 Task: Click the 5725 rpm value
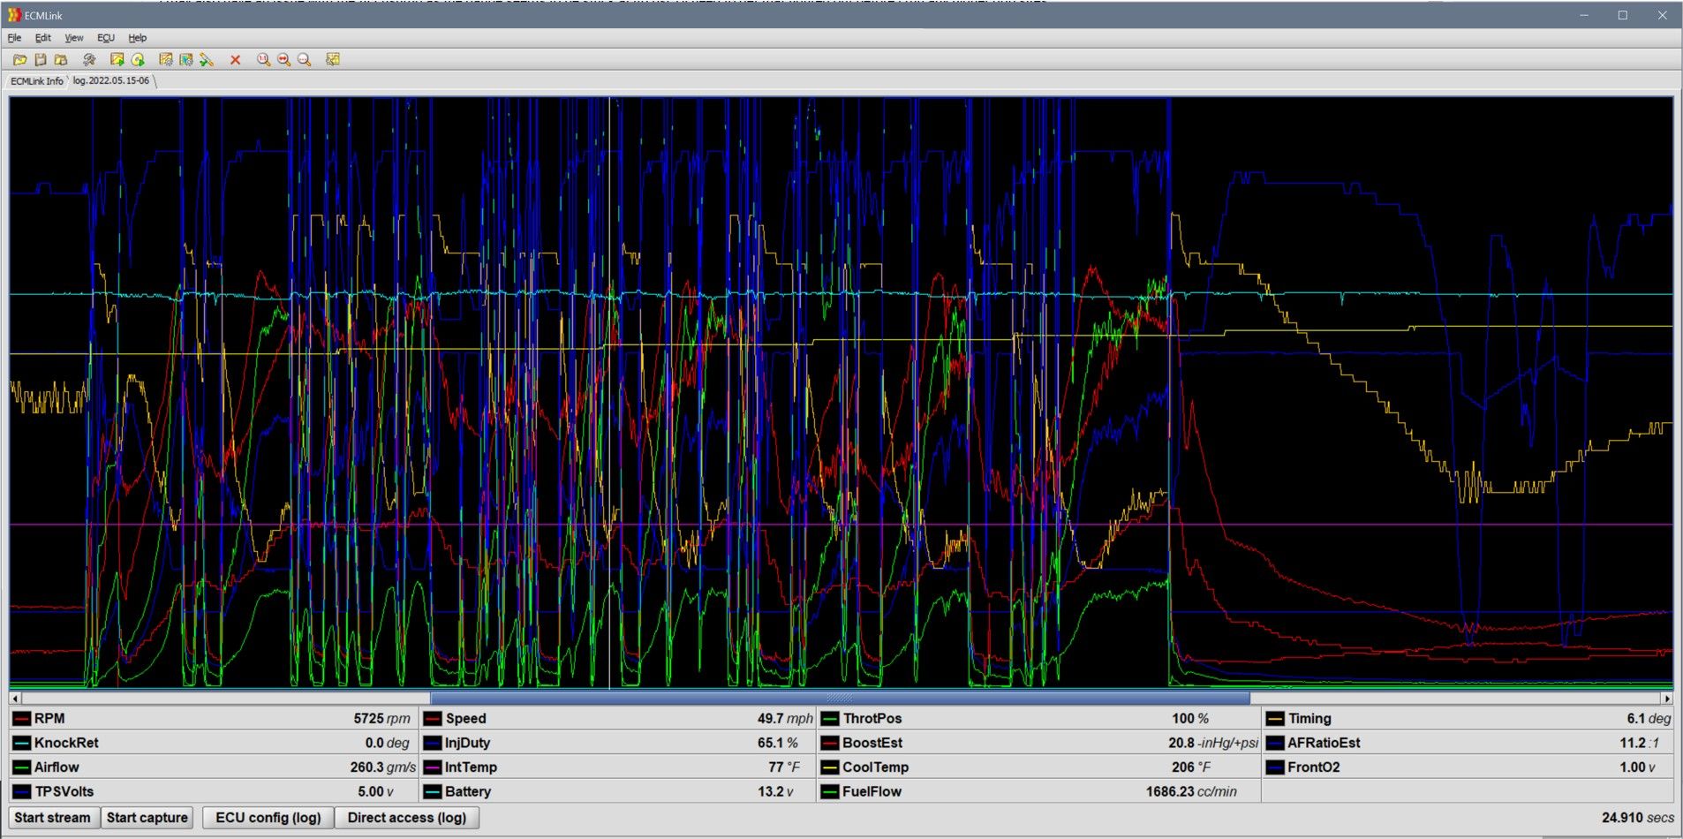381,719
